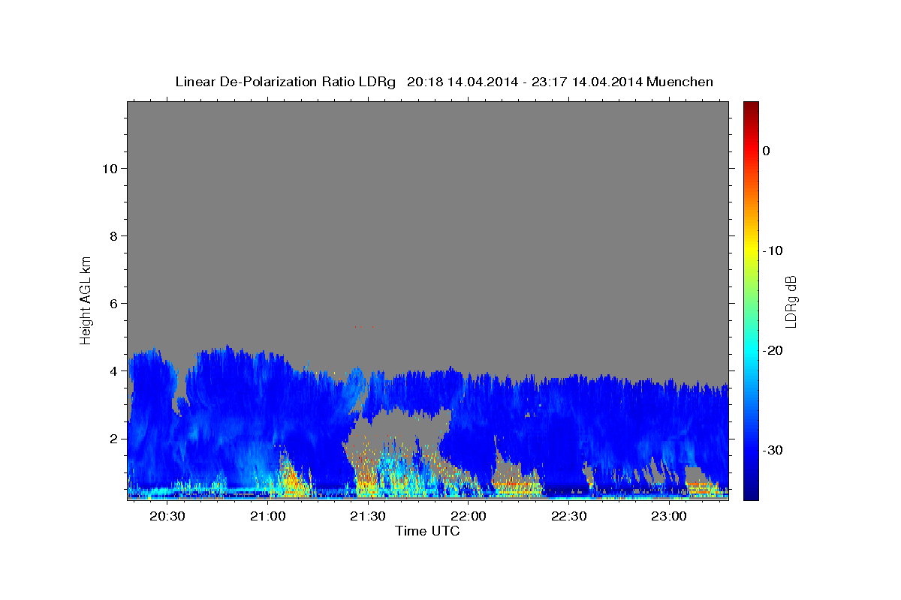Click the 'Time UTC' x-axis label
This screenshot has height=600, width=901.
[x=427, y=531]
